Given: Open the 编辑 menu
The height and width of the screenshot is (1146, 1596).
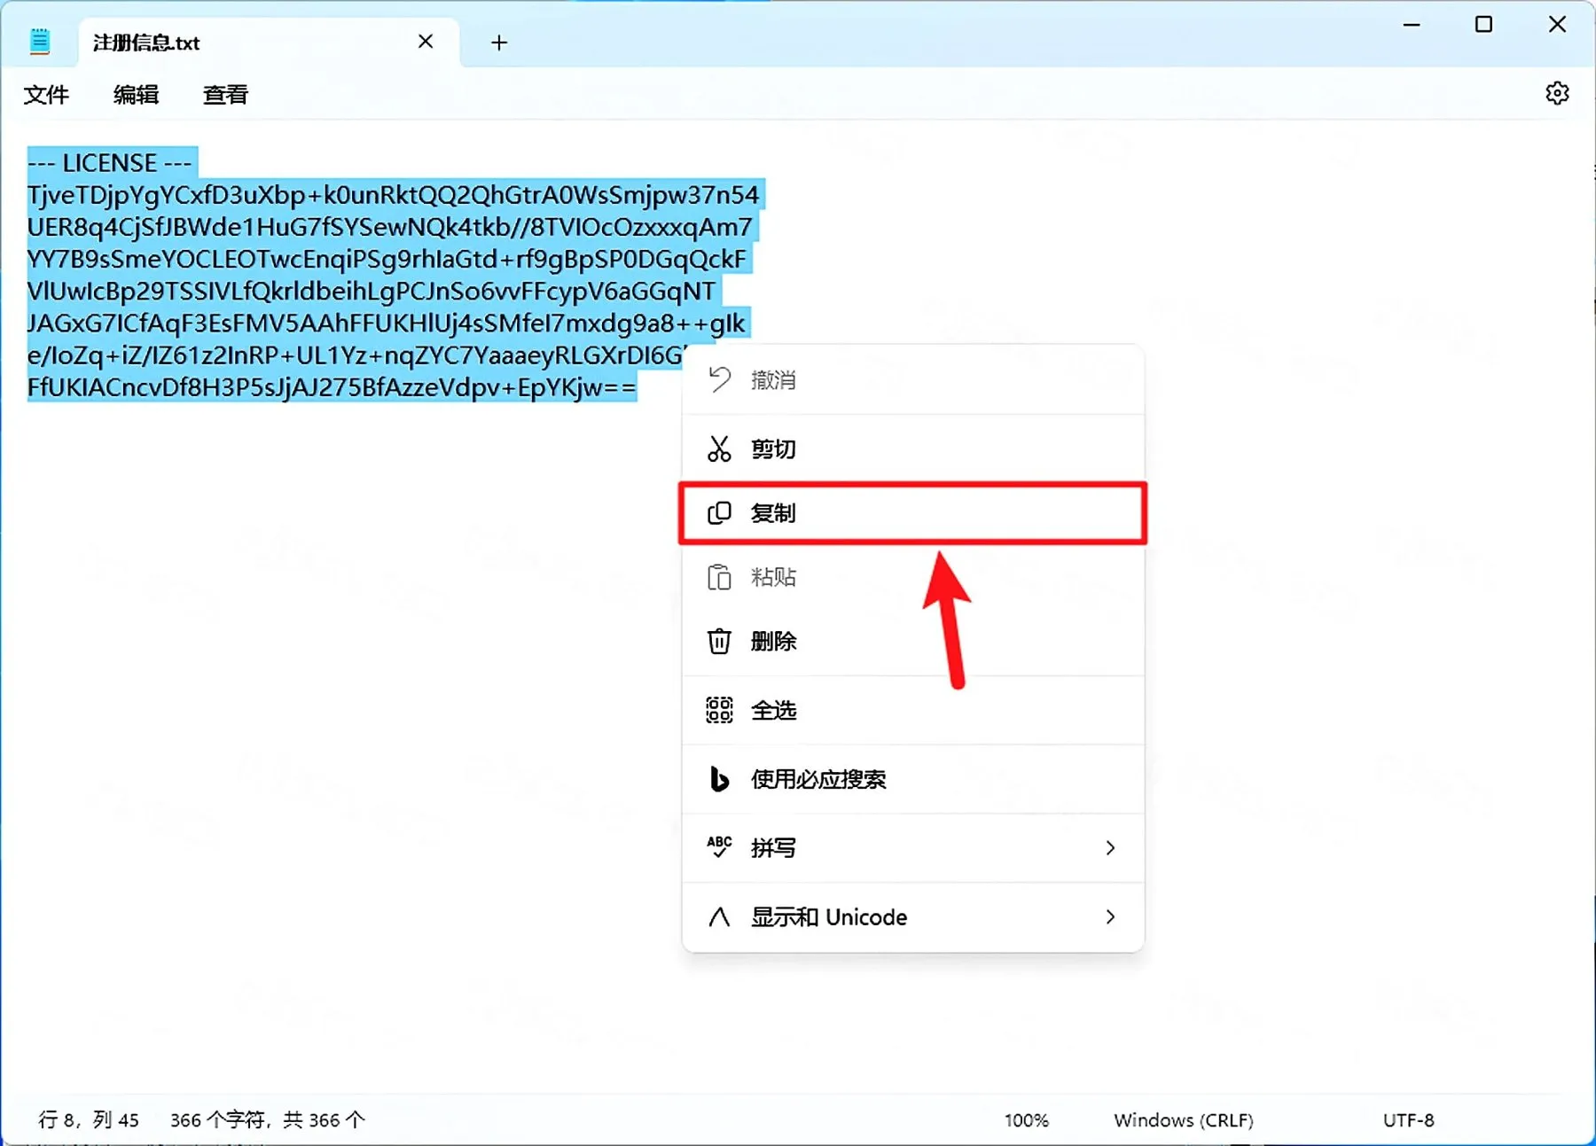Looking at the screenshot, I should point(136,95).
